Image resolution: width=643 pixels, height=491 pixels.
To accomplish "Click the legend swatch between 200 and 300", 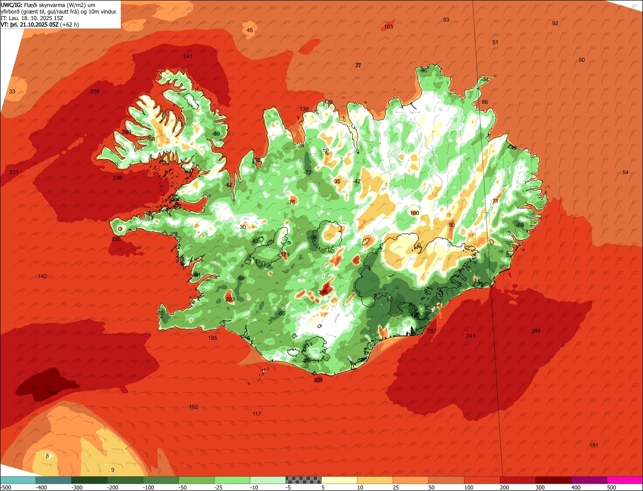I will point(517,480).
